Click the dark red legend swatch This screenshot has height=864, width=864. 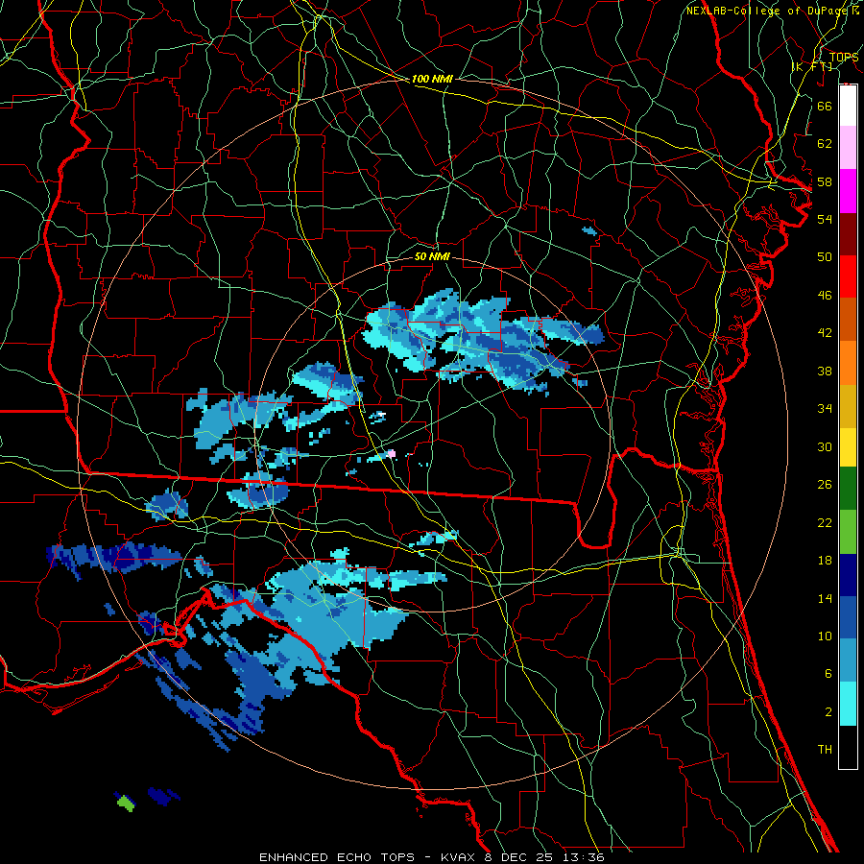[x=848, y=233]
